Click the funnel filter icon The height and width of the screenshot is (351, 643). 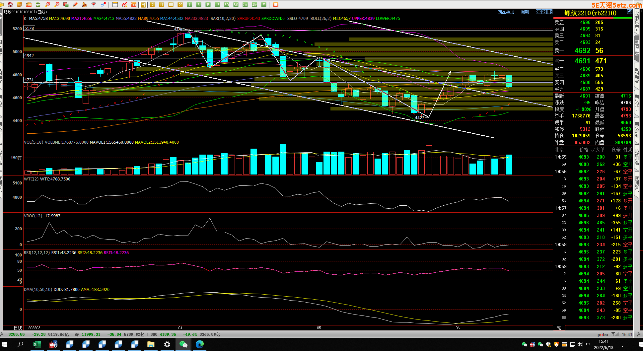[x=94, y=5]
